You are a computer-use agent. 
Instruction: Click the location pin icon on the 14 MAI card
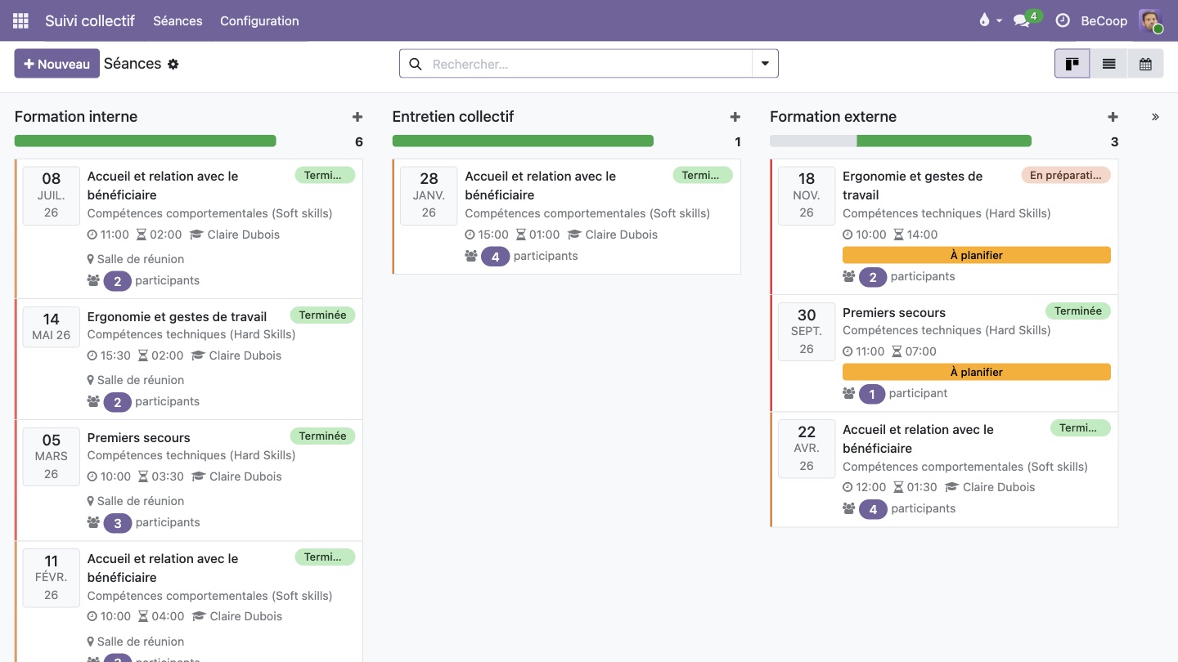pyautogui.click(x=91, y=380)
